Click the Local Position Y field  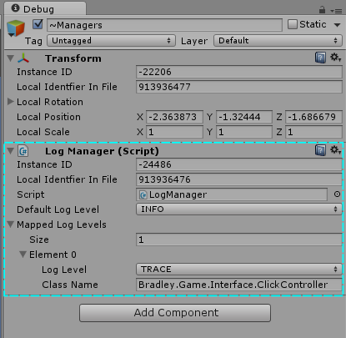[x=244, y=117]
